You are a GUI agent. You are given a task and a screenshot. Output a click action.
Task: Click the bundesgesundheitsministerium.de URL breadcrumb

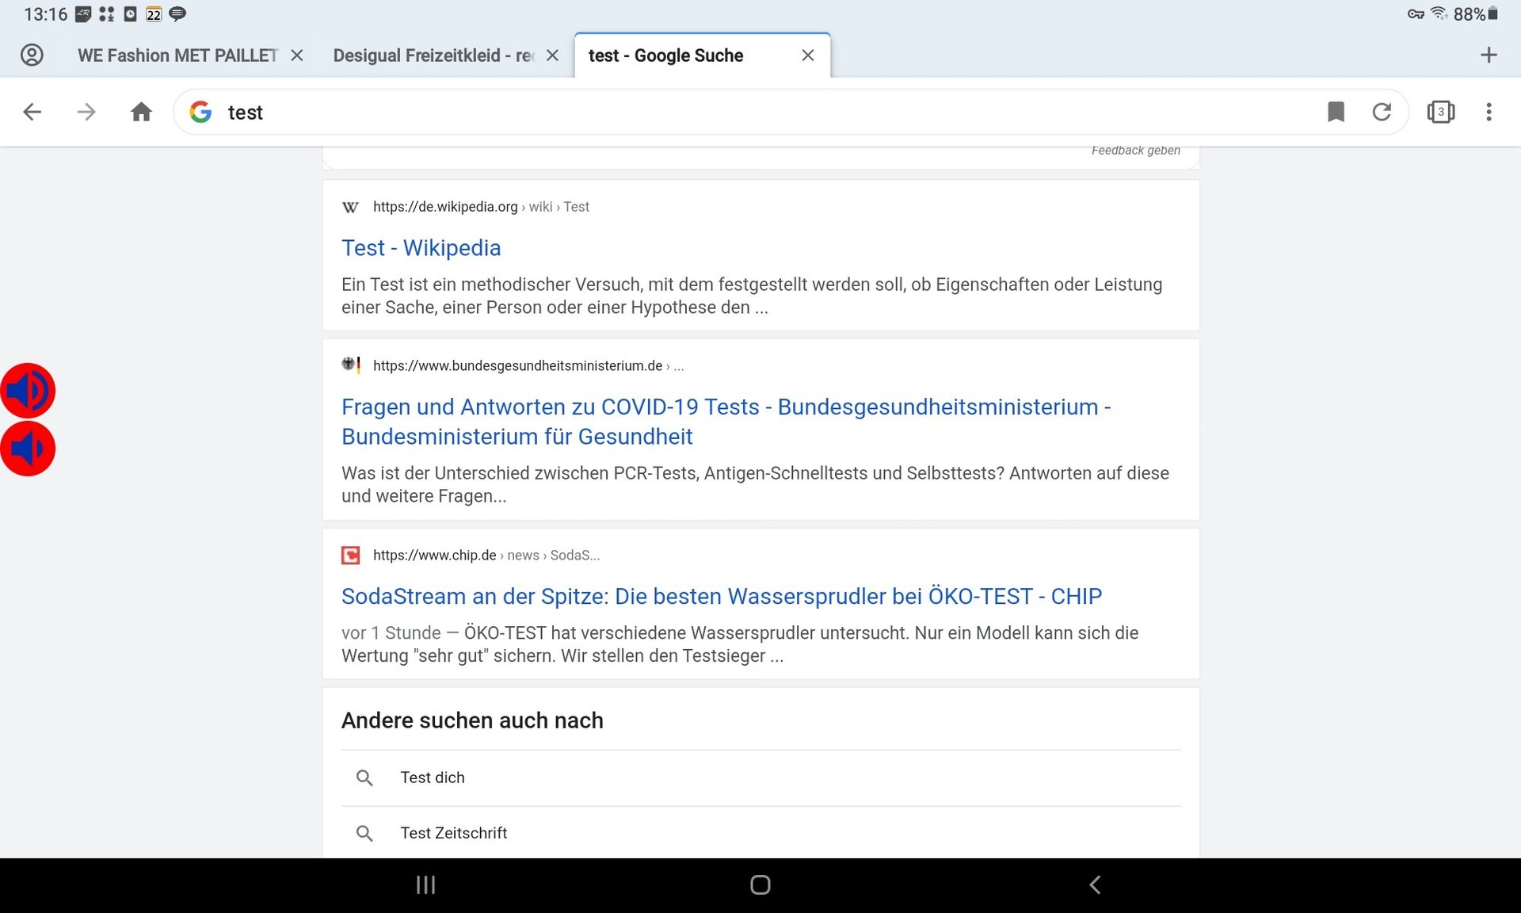528,365
